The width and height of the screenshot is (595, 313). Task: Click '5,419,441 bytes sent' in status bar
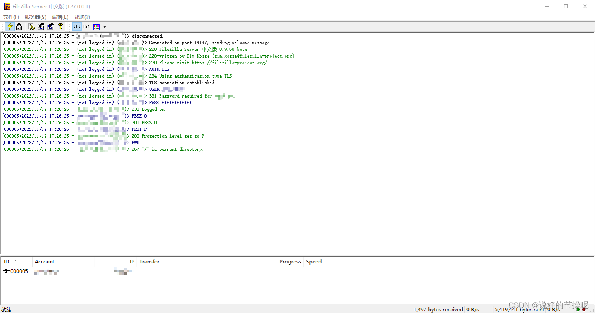click(519, 310)
